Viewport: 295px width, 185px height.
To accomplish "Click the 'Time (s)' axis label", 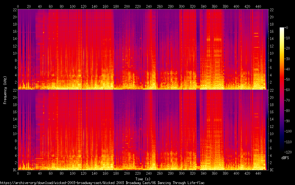I will [143, 179].
